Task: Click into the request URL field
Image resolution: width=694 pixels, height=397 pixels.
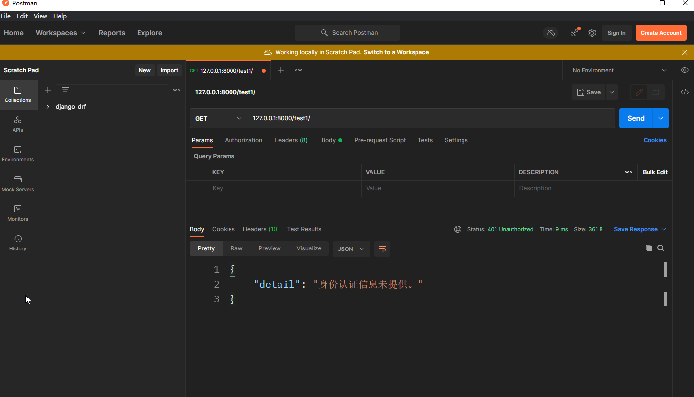Action: 431,118
